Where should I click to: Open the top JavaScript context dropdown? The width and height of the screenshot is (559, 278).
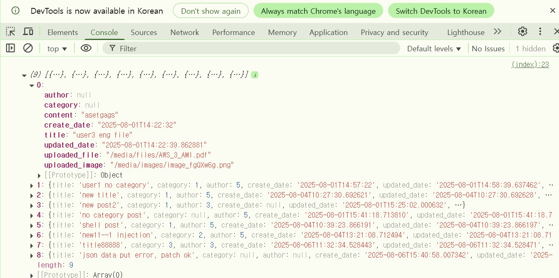57,49
